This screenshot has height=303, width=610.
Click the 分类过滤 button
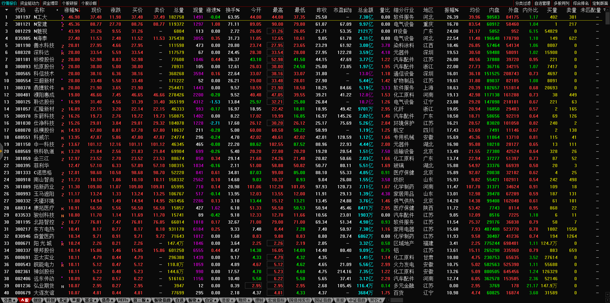pyautogui.click(x=523, y=3)
